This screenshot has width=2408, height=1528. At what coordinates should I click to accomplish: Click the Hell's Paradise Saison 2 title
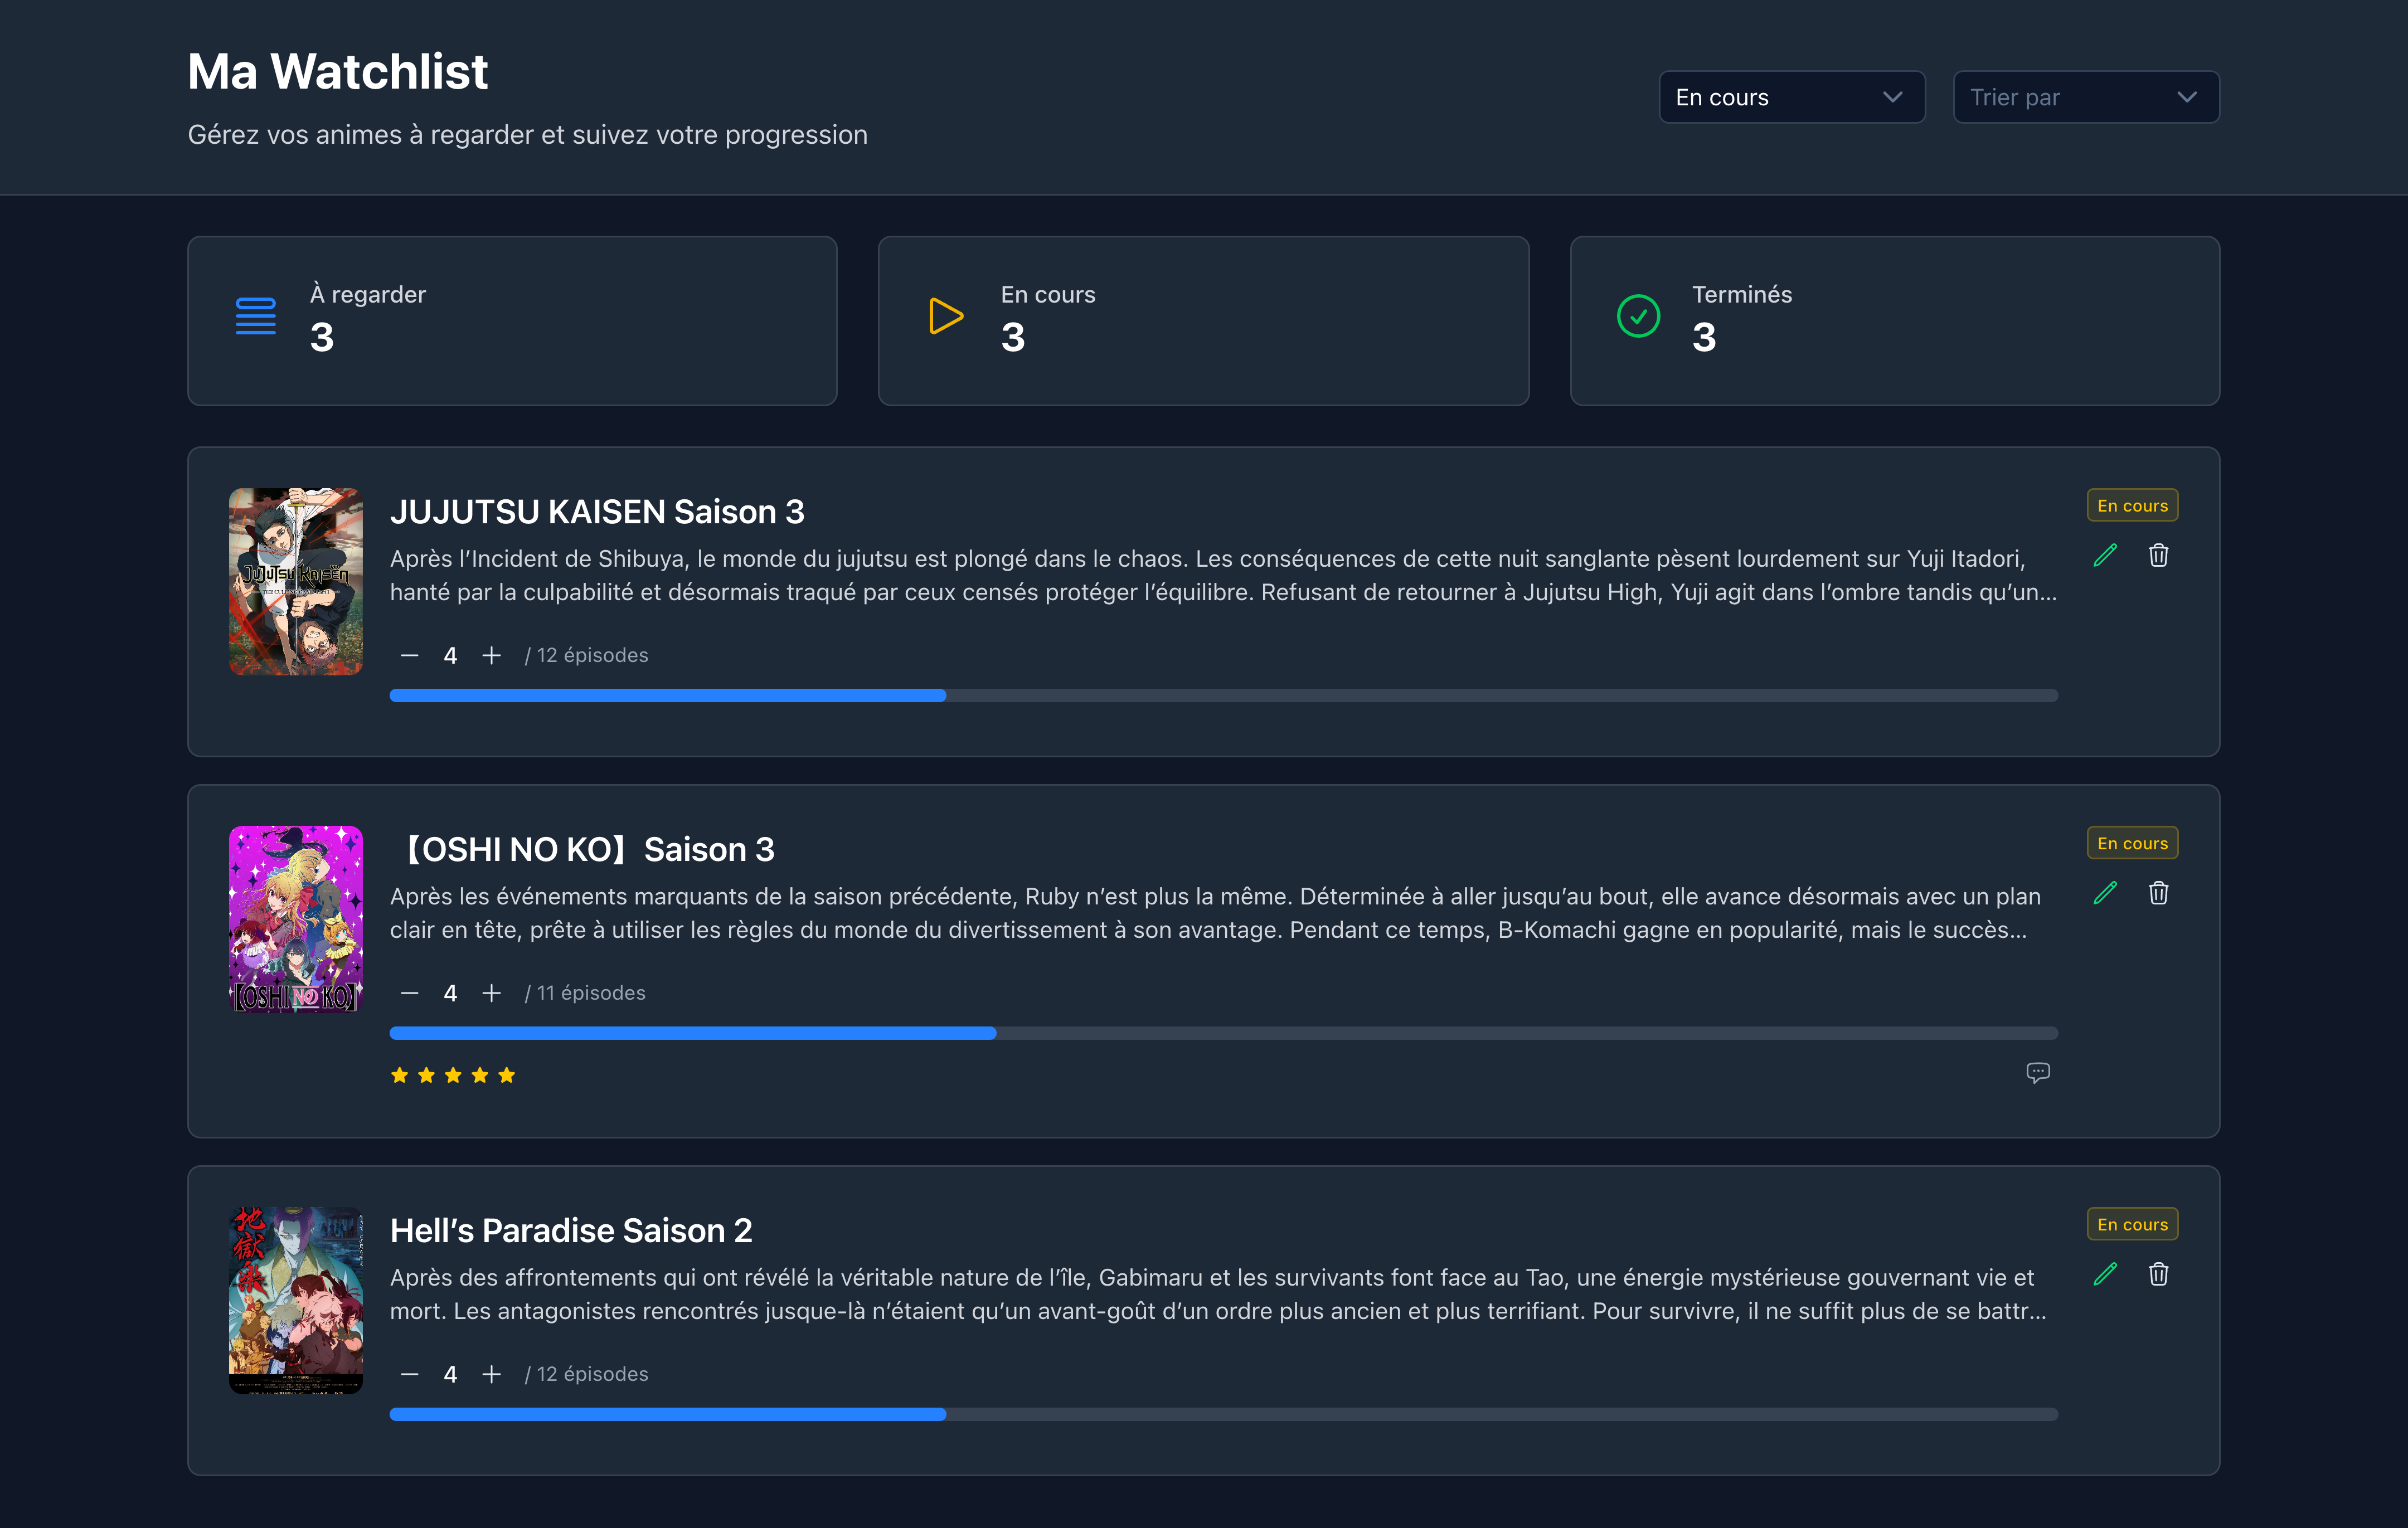click(x=571, y=1230)
